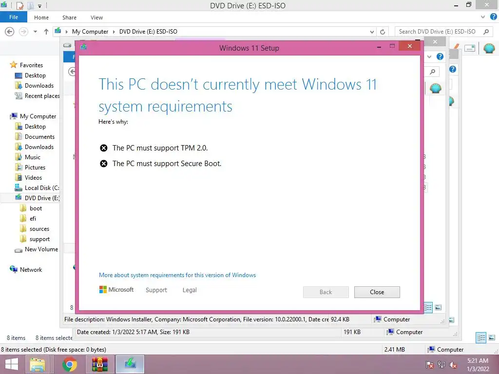Click the help icon in background window

[x=440, y=56]
